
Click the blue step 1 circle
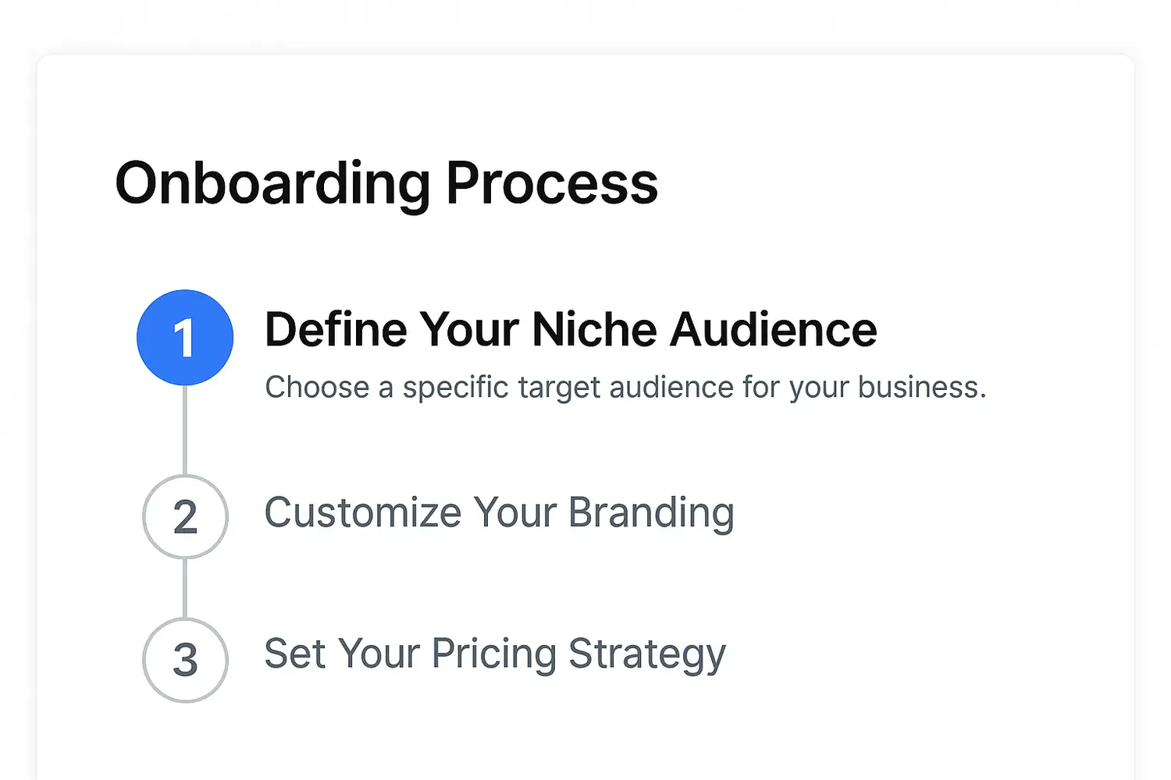pos(185,338)
